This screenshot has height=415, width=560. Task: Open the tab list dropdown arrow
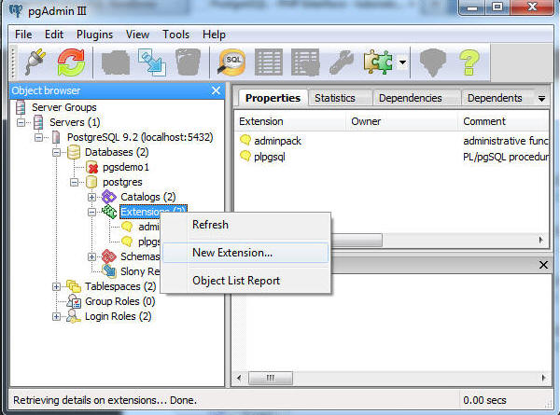541,99
